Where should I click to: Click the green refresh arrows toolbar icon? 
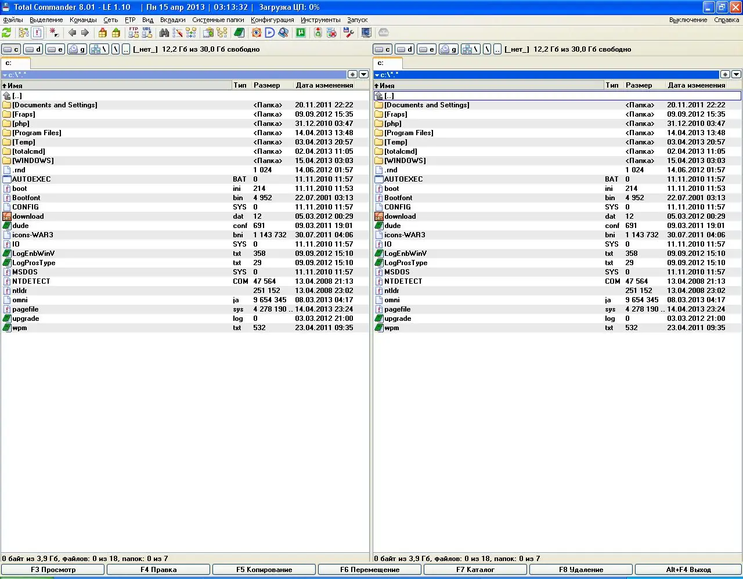click(x=7, y=33)
